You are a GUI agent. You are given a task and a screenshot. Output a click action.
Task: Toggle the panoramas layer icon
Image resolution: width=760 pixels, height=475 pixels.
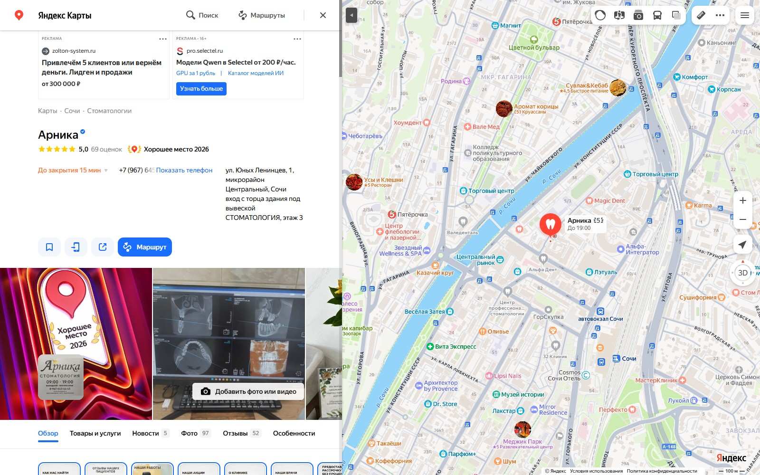point(619,15)
